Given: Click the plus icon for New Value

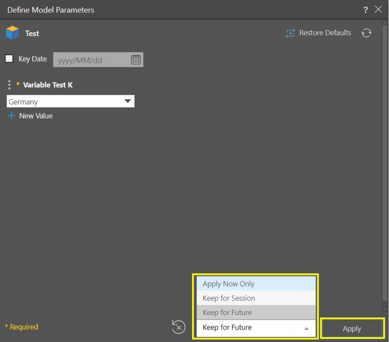Looking at the screenshot, I should click(11, 116).
